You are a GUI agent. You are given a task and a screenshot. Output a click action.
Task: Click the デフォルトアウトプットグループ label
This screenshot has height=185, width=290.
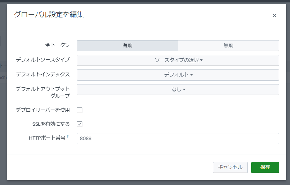43,92
